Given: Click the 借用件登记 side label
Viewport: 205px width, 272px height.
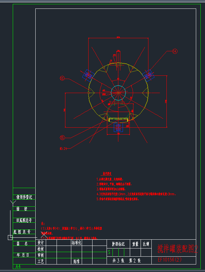Looking at the screenshot, I should 24,197.
